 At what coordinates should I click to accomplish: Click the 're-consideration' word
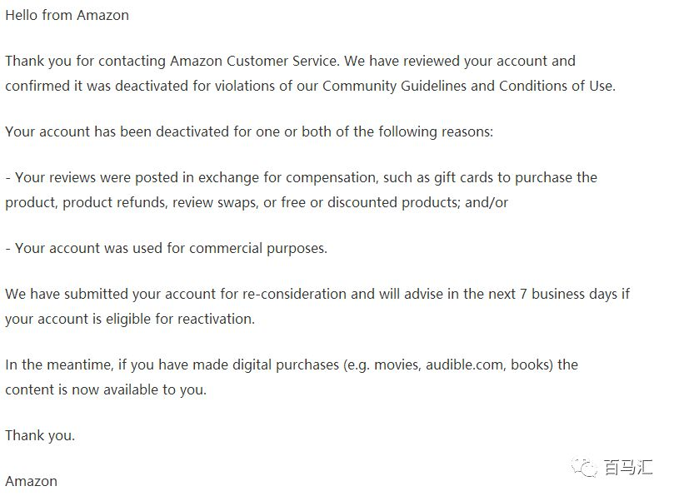294,294
